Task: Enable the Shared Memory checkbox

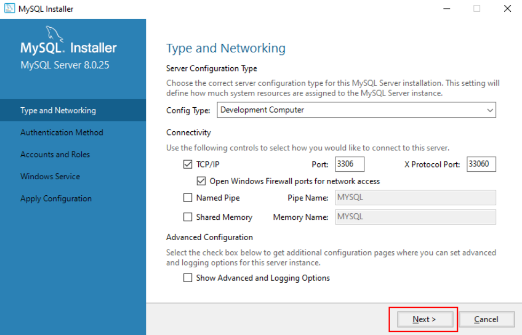Action: tap(188, 217)
